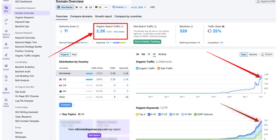Open the Content section pencil icon
This screenshot has width=278, height=140.
(x=6, y=55)
